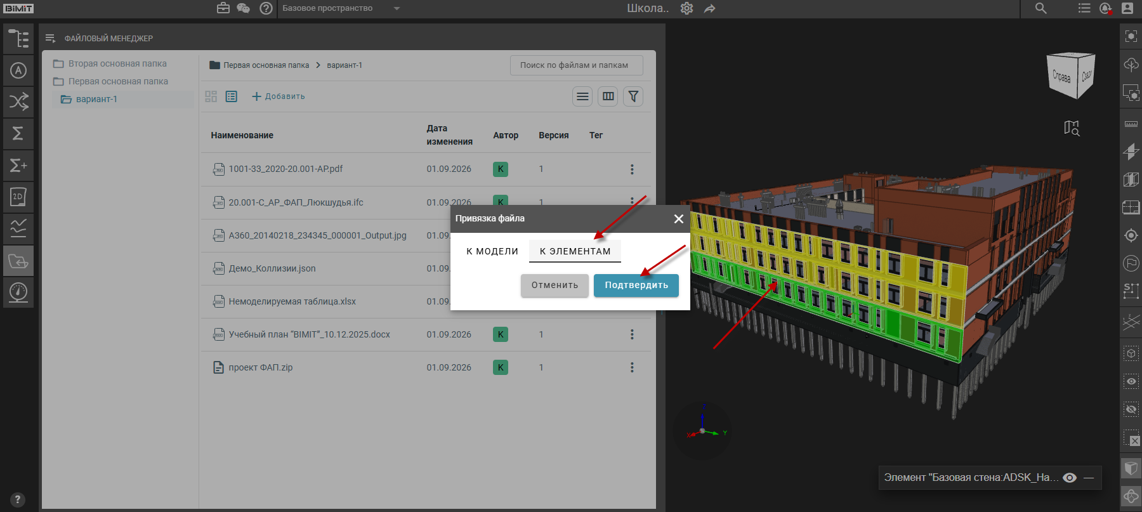Viewport: 1142px width, 512px height.
Task: Open the chat messages icon in top bar
Action: pyautogui.click(x=243, y=8)
